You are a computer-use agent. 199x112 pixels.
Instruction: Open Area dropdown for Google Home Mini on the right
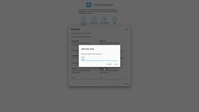pos(112,78)
